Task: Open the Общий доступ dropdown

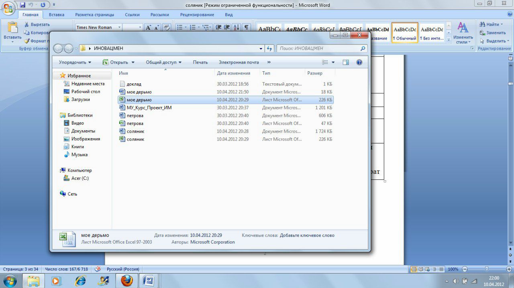Action: coord(163,62)
